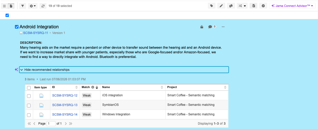
Task: Collapse Hide recommended relationships section
Action: tap(124, 70)
